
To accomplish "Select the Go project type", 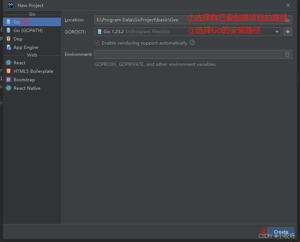I will (32, 22).
